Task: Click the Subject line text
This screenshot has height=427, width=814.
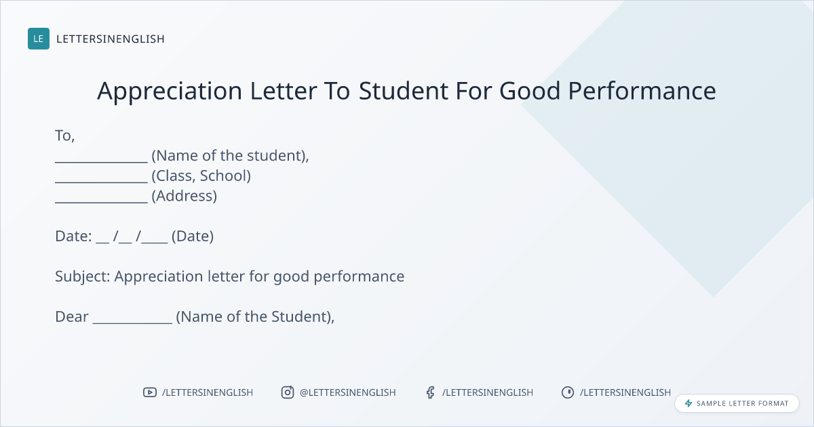Action: click(x=230, y=277)
